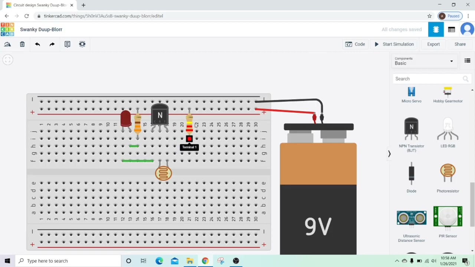Screen dimensions: 475x267
Task: Select the orange-banded resistor near LED
Action: pos(138,124)
